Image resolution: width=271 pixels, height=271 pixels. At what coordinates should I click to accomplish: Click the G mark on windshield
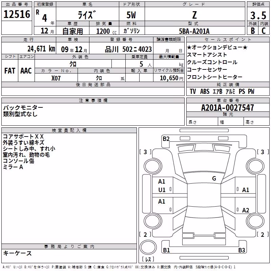(214, 179)
